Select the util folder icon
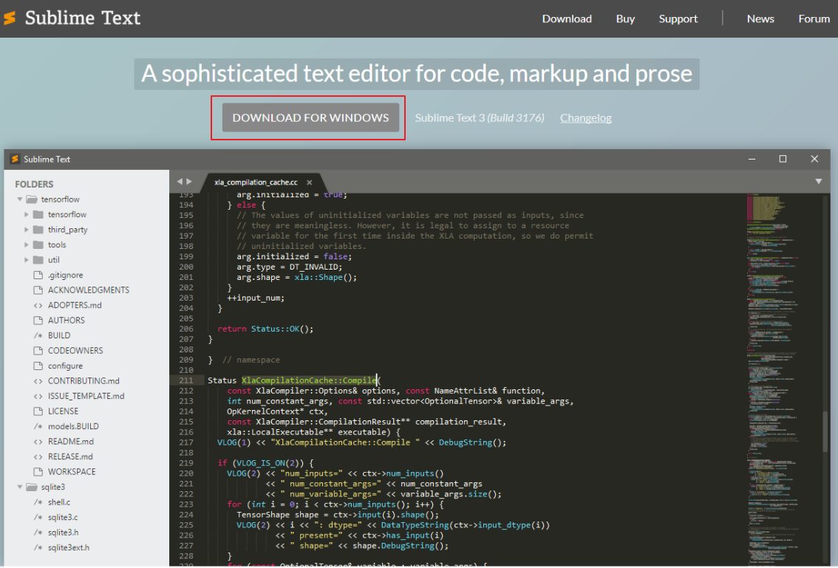Image resolution: width=838 pixels, height=568 pixels. pos(38,260)
